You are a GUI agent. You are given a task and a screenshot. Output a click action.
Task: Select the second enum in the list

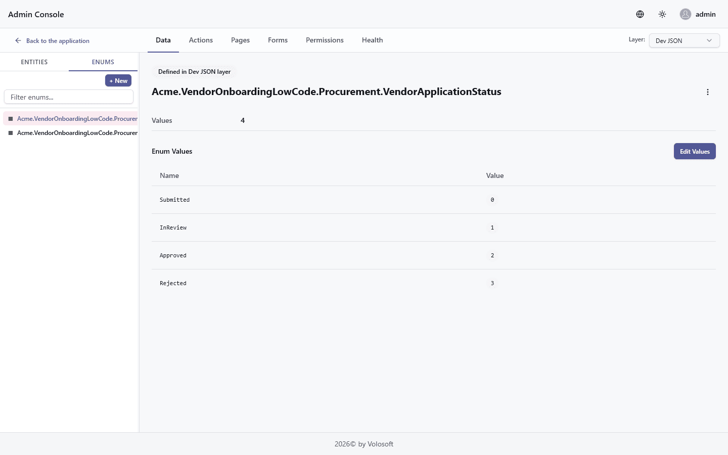(x=70, y=133)
